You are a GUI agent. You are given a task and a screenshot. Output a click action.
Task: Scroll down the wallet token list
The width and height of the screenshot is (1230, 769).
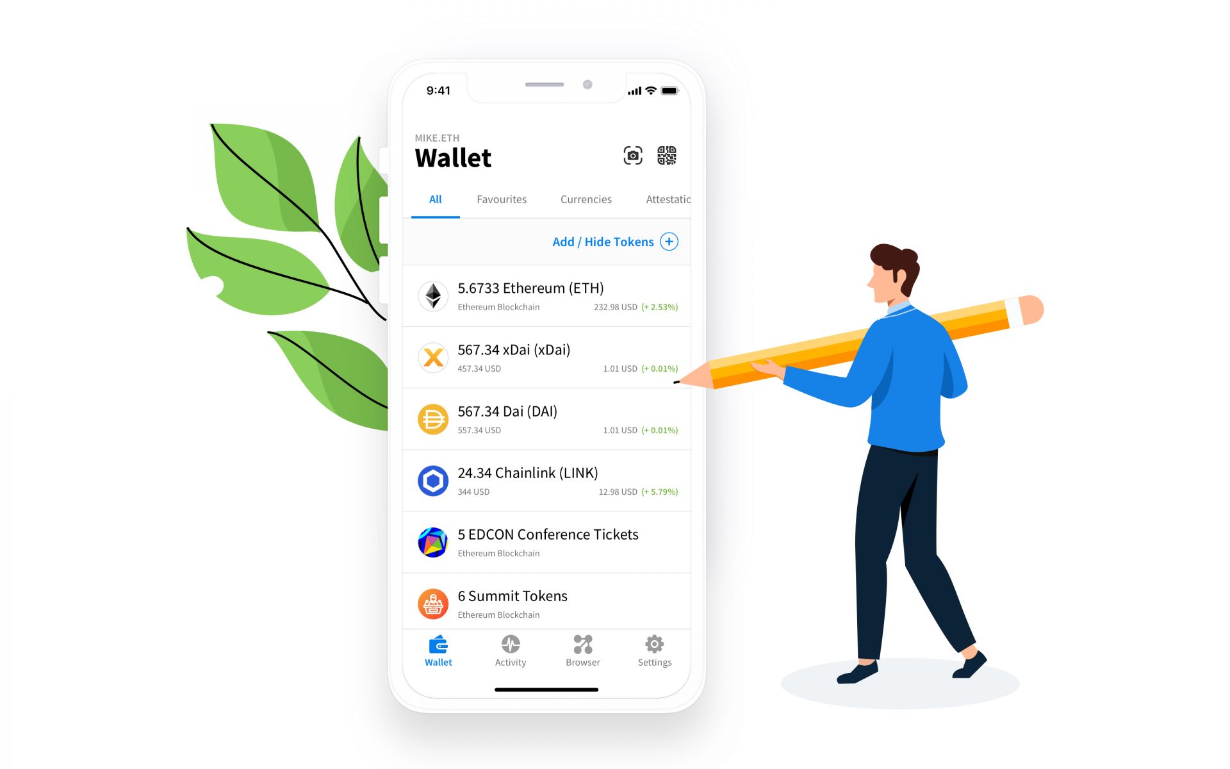point(547,443)
